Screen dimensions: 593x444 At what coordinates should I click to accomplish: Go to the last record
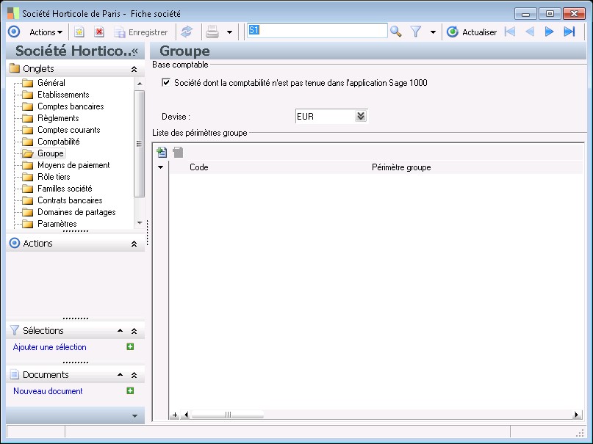coord(569,32)
